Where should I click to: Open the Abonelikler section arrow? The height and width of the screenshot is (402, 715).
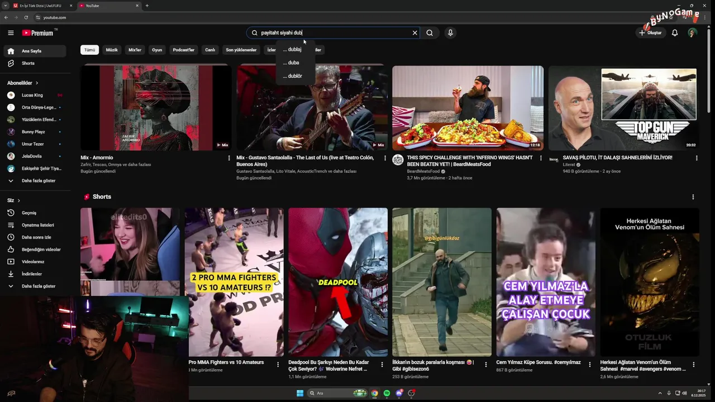(37, 83)
